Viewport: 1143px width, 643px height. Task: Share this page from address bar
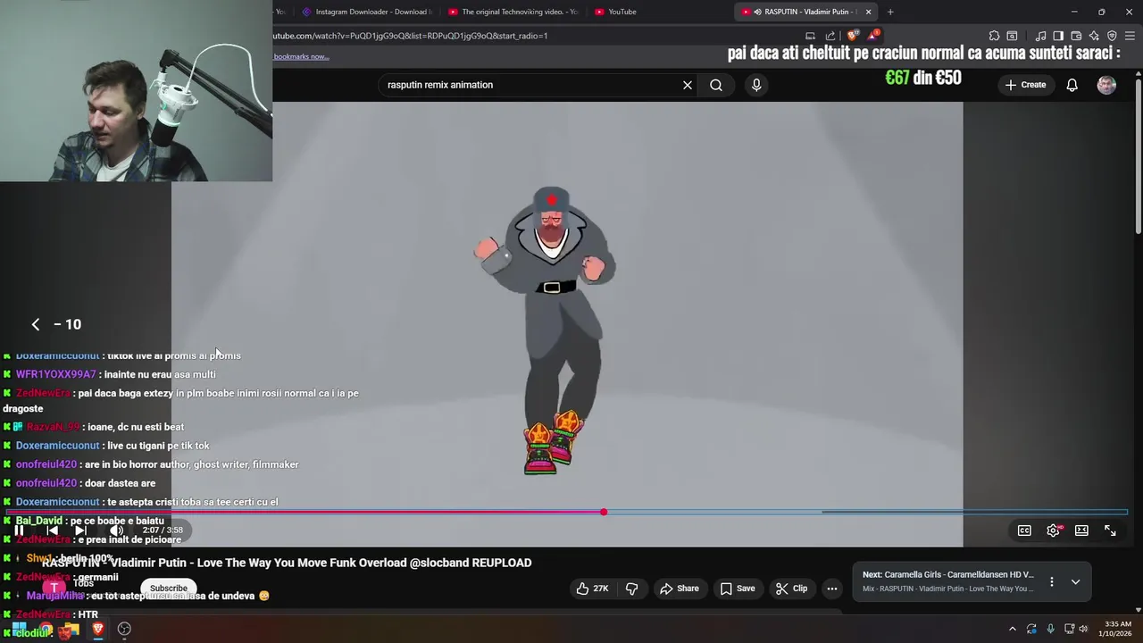click(830, 36)
